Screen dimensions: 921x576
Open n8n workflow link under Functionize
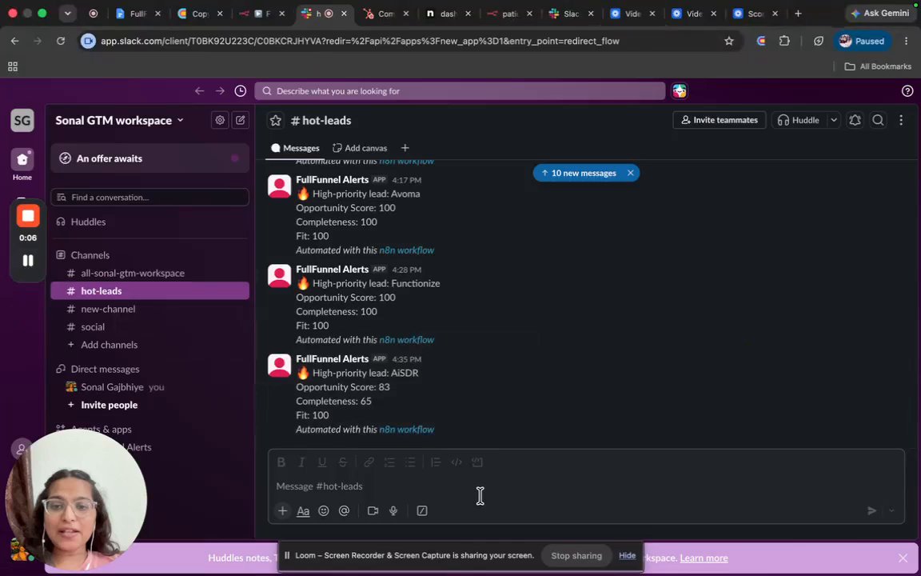[x=406, y=340]
